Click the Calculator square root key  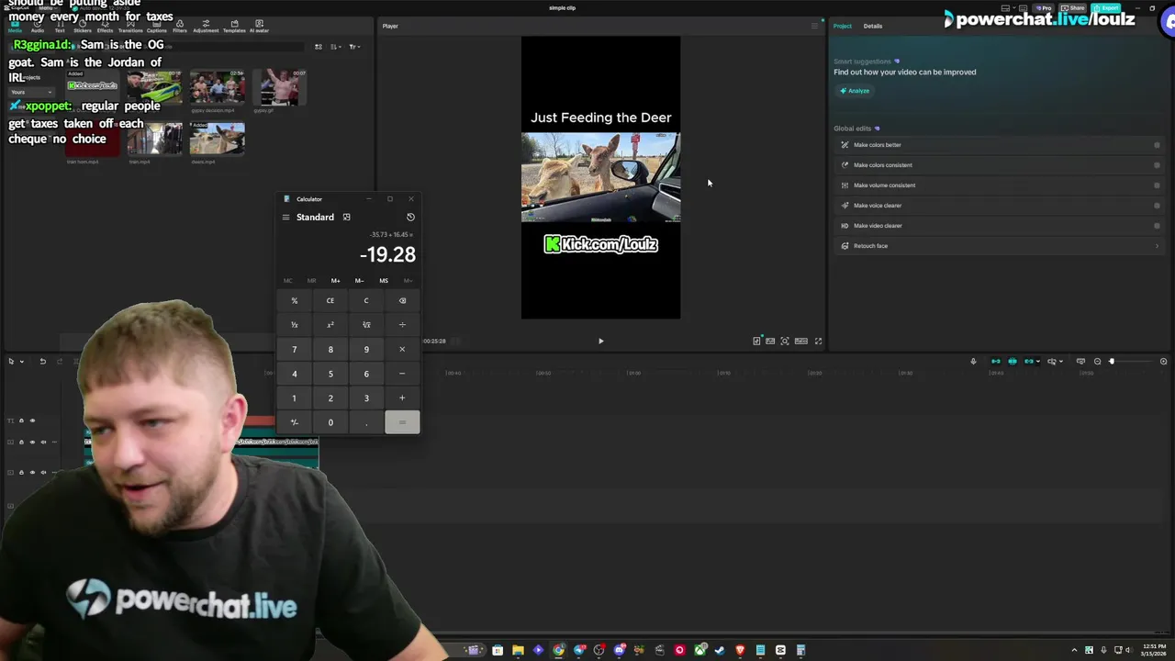click(x=366, y=325)
